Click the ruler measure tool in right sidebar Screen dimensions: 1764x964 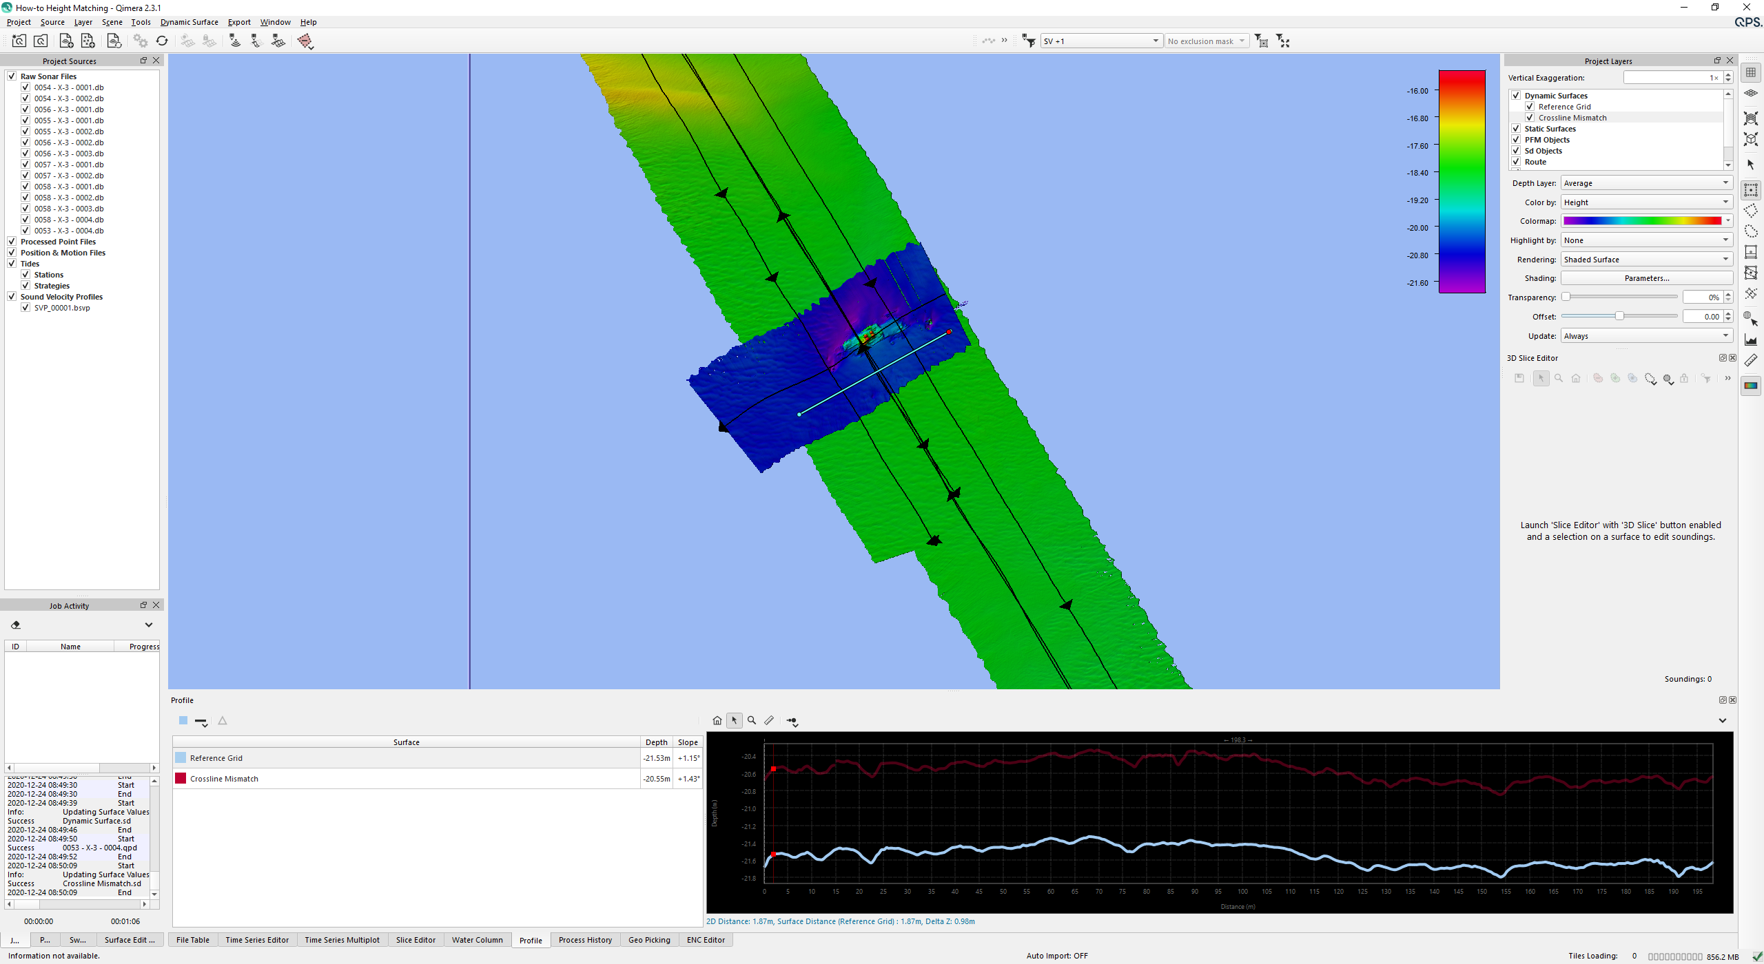tap(1751, 360)
